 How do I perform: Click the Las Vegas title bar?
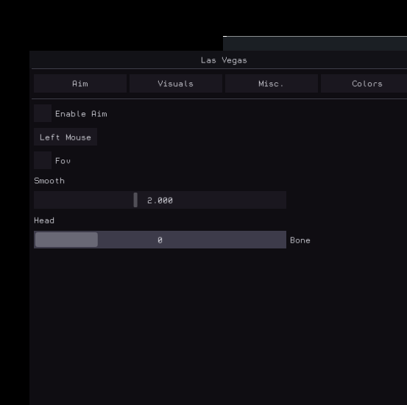[219, 60]
